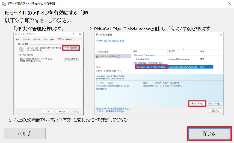Viewport: 234px width, 143px height.
Task: Select the PhishWall Edge IE Mode Addon row
Action: tap(174, 67)
